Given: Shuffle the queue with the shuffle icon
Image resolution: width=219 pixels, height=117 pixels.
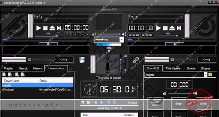Looking at the screenshot, I should click(x=109, y=102).
